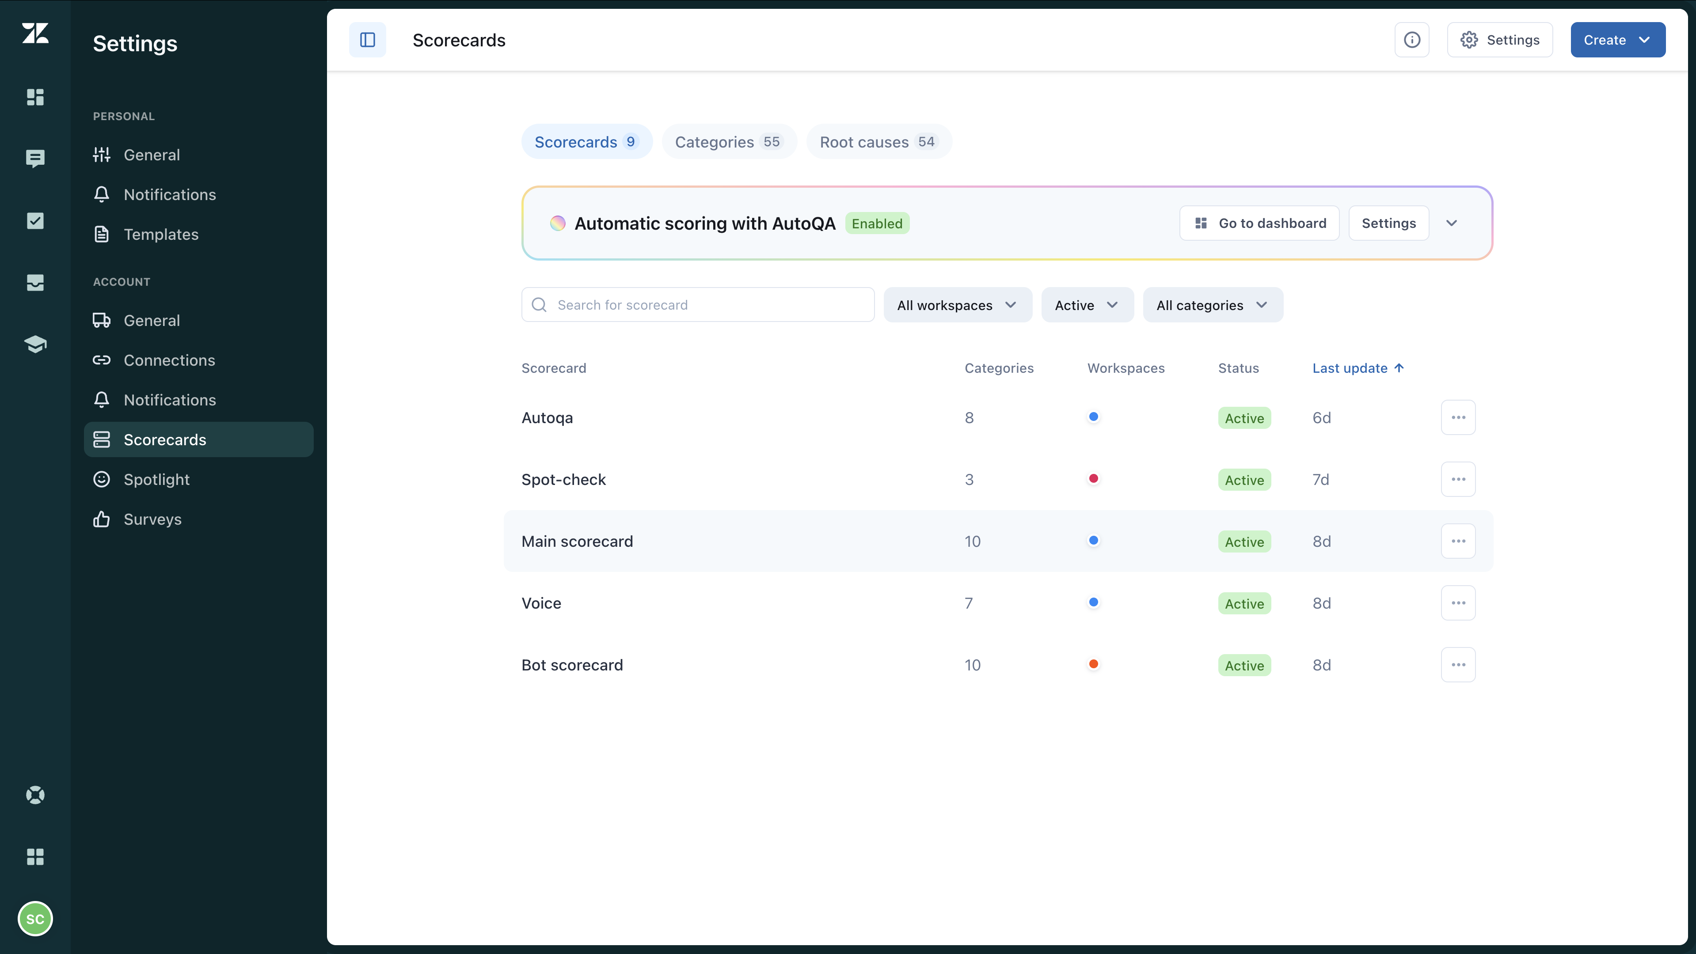
Task: Sort by Last update column
Action: [x=1358, y=368]
